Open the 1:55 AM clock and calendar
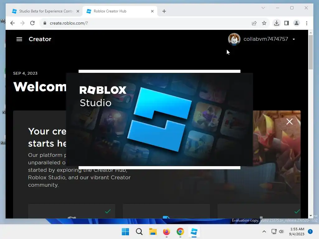 pos(297,232)
